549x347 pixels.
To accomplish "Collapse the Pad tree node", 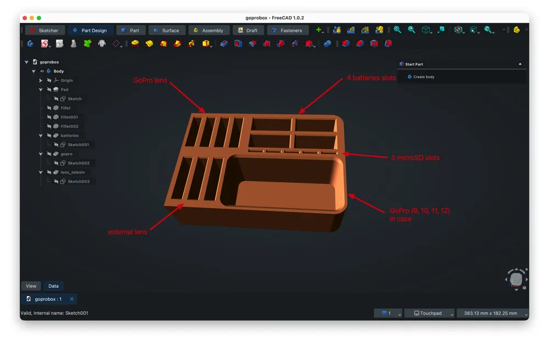I will coord(41,89).
